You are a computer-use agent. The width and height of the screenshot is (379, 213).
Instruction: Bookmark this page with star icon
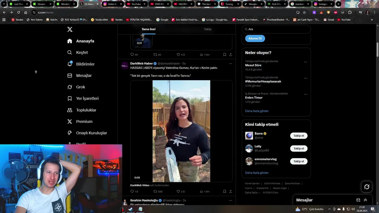[304, 12]
